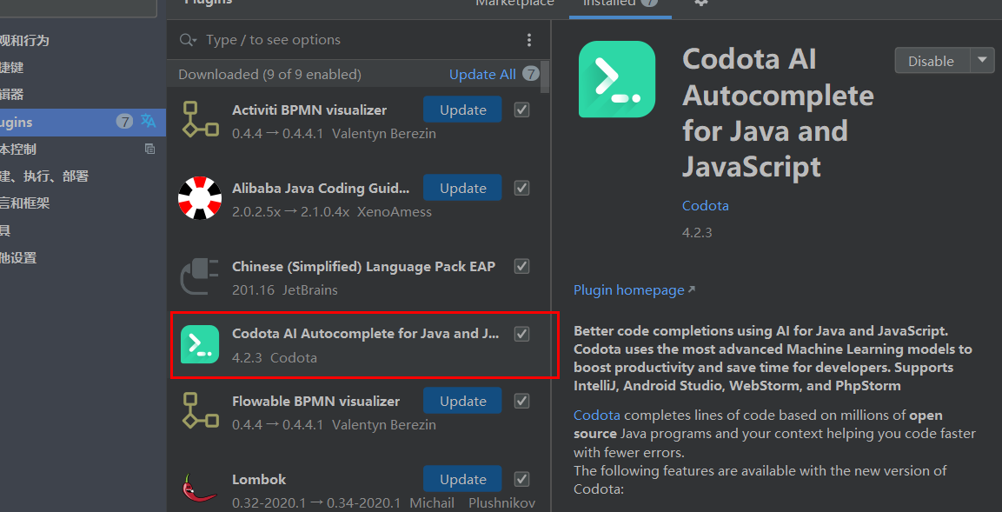Select Chinese (Simplified) Language Pack EAP row
The height and width of the screenshot is (512, 1002).
359,277
